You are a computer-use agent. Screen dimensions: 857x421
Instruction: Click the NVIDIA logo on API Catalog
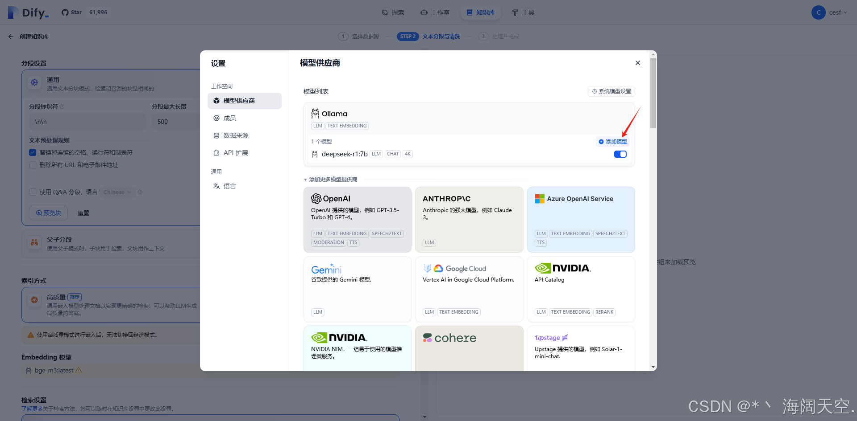click(563, 268)
